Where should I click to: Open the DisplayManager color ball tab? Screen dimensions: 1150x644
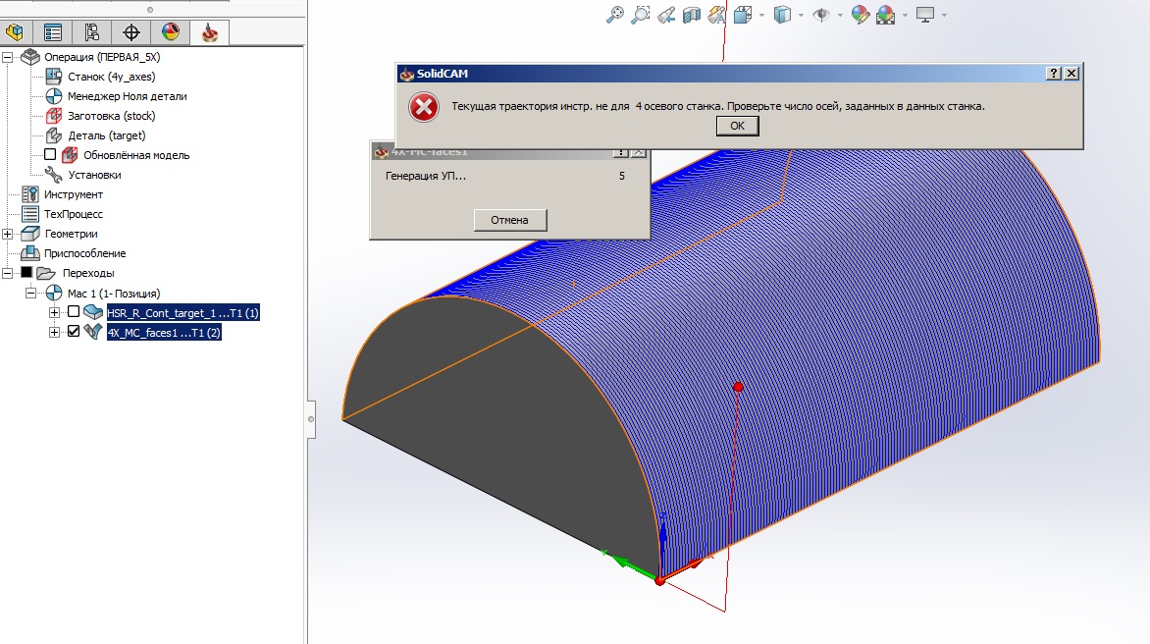[x=170, y=32]
